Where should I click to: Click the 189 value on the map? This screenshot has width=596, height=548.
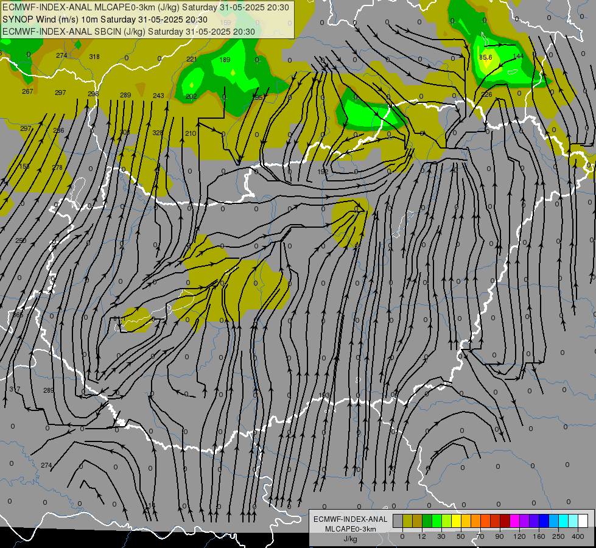[225, 60]
